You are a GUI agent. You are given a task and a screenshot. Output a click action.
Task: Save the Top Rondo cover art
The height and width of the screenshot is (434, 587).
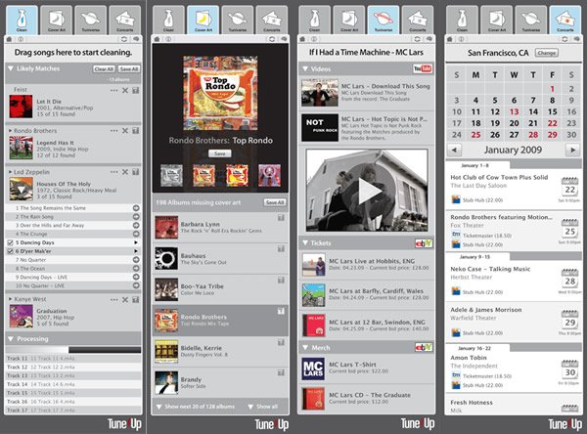pos(220,153)
